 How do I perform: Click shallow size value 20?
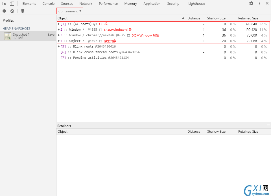(224, 41)
